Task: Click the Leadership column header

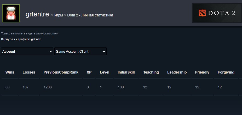Action: (x=177, y=72)
